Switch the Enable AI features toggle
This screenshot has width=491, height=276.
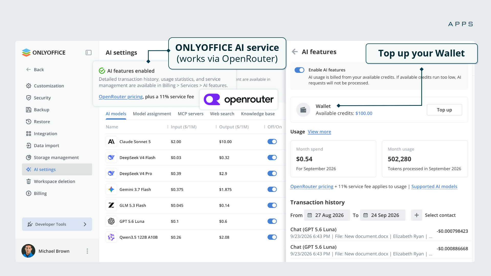click(x=299, y=70)
